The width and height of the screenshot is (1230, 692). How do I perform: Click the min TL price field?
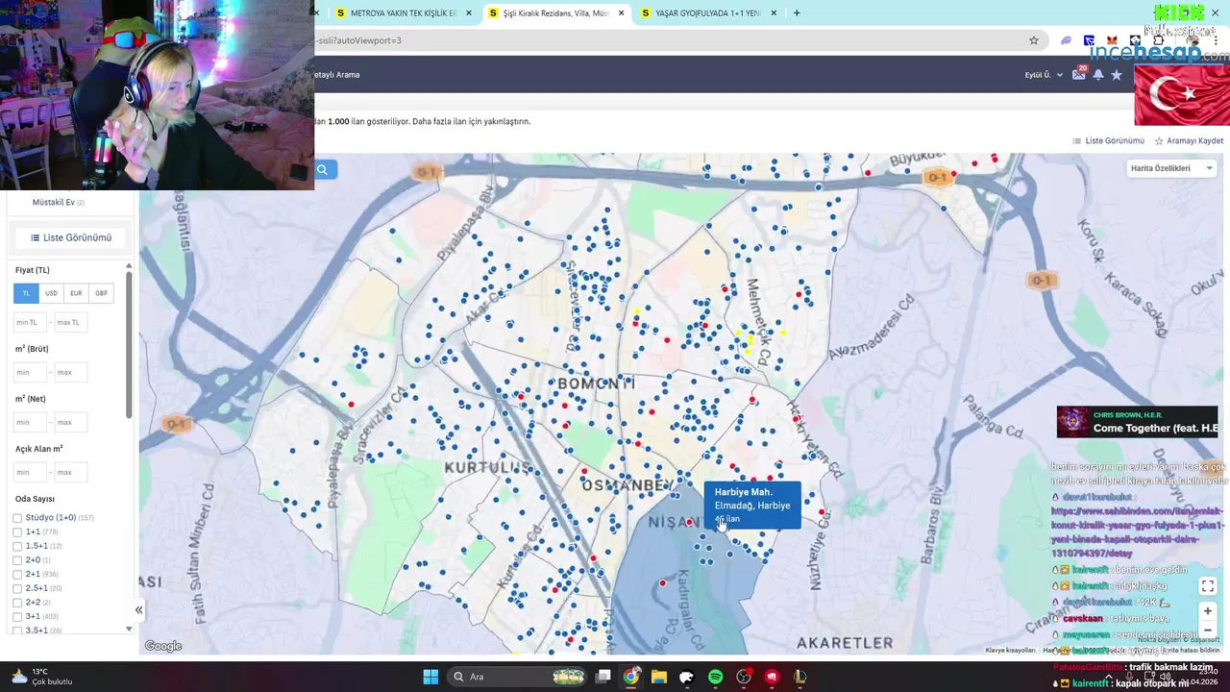[30, 322]
